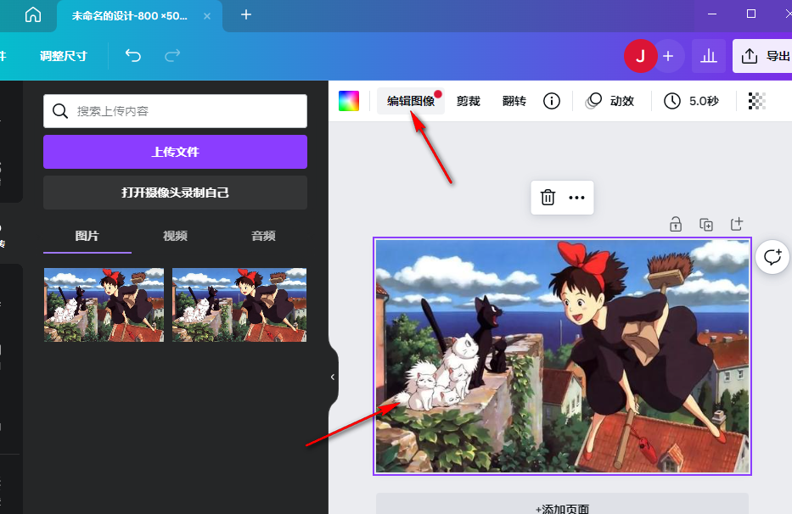Viewport: 792px width, 514px height.
Task: Collapse the uploads panel with the chevron
Action: pyautogui.click(x=331, y=376)
